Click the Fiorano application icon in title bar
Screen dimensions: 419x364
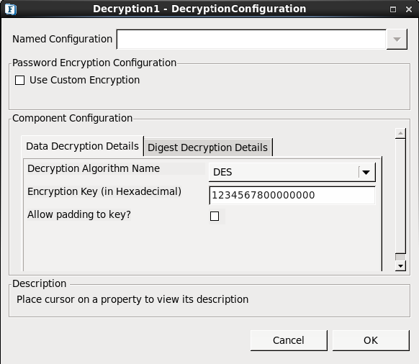click(11, 9)
